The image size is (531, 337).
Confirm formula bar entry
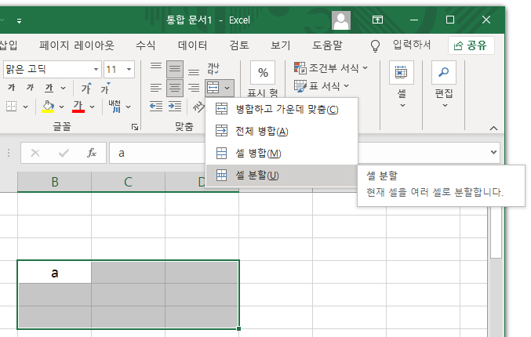click(64, 154)
